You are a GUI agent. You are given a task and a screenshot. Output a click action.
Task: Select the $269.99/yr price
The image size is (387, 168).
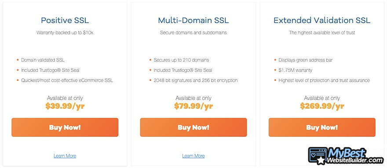(x=322, y=106)
